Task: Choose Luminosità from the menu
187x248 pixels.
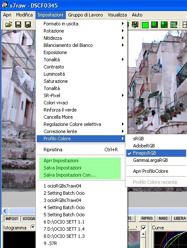Action: (x=81, y=74)
